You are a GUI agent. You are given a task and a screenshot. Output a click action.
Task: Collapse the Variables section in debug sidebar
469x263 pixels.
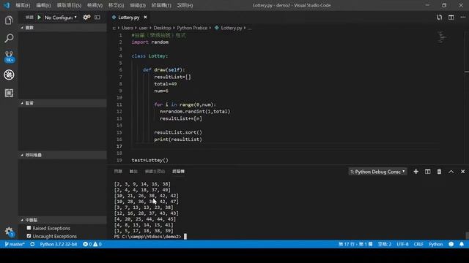(x=62, y=28)
